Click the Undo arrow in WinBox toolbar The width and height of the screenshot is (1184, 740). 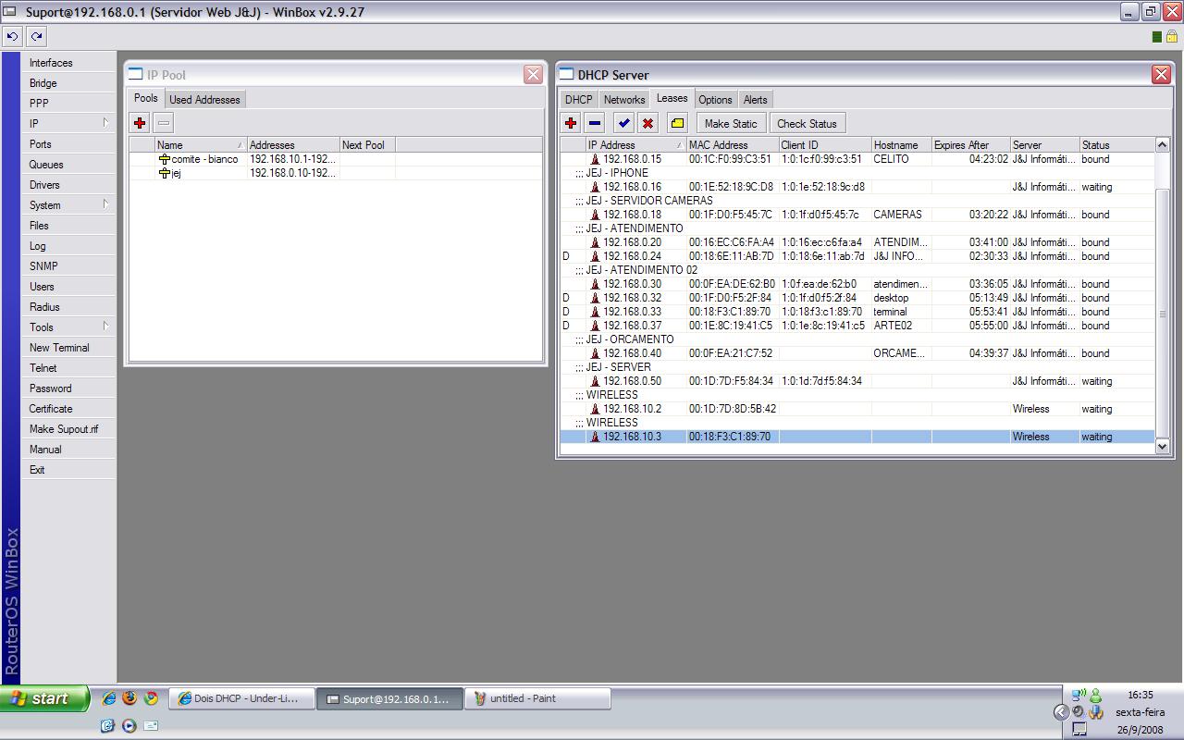click(12, 36)
